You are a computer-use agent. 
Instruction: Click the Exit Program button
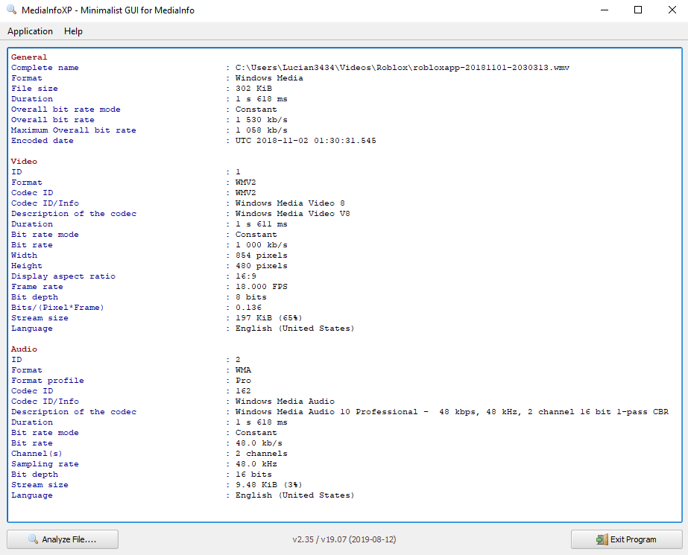coord(627,539)
